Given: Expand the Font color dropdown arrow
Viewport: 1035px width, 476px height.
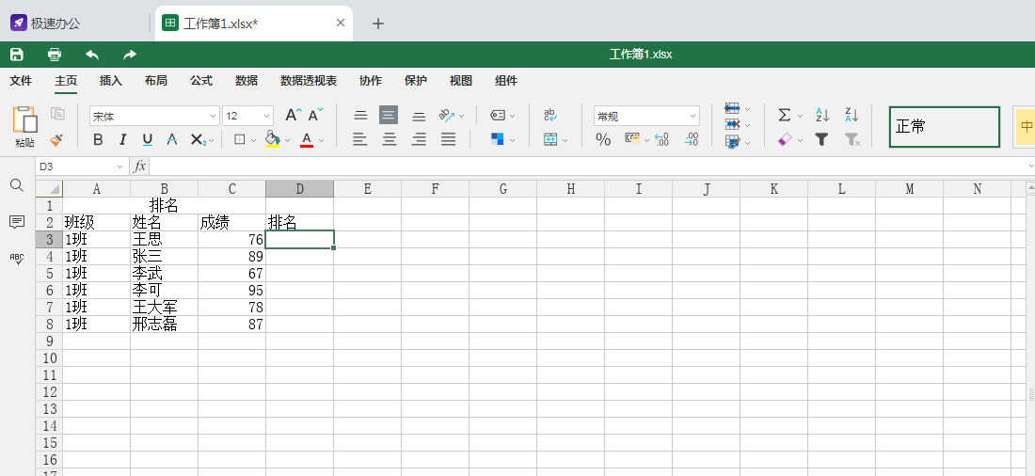Looking at the screenshot, I should coord(322,140).
